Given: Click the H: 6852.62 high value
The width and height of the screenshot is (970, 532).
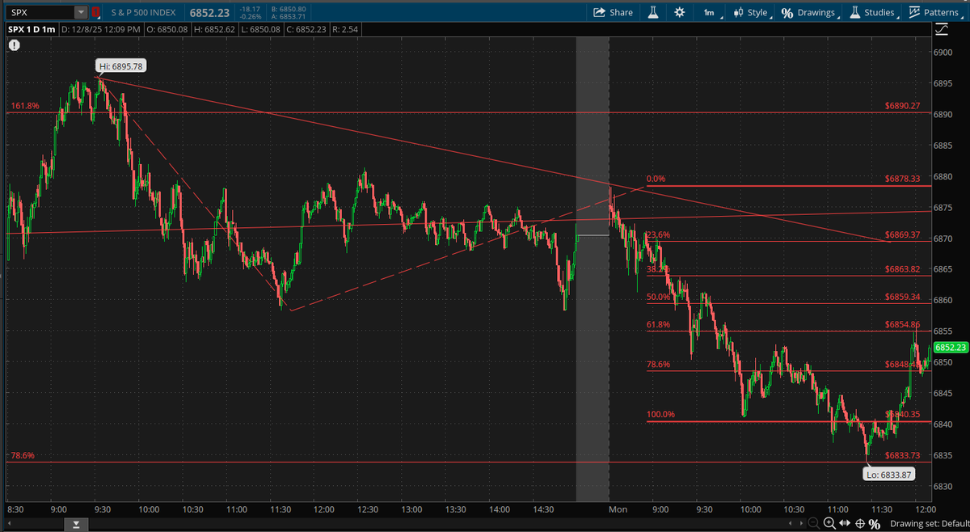Looking at the screenshot, I should click(214, 29).
